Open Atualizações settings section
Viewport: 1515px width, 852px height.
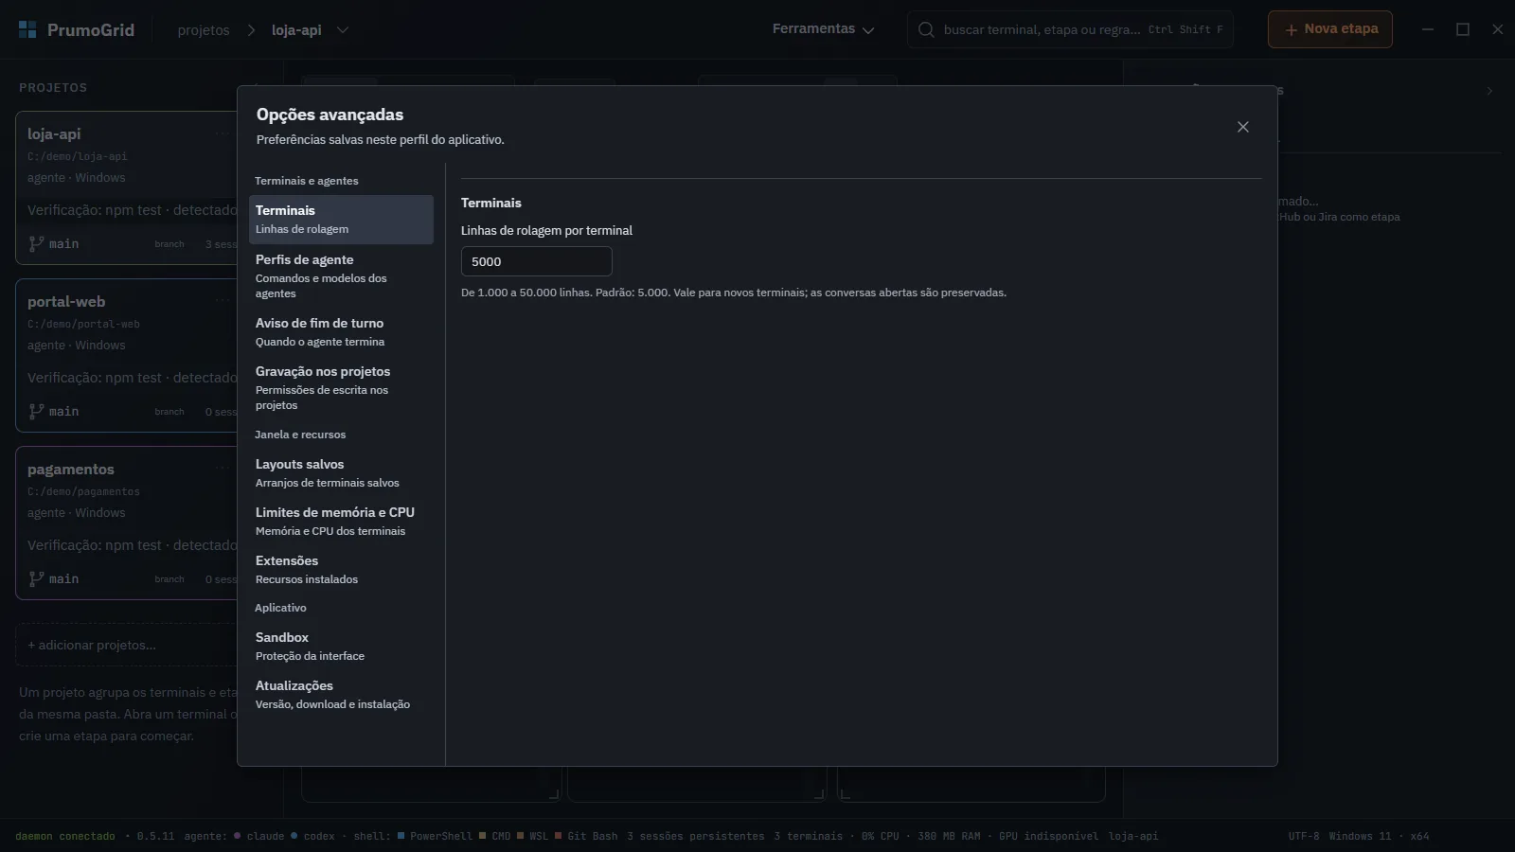tap(341, 695)
